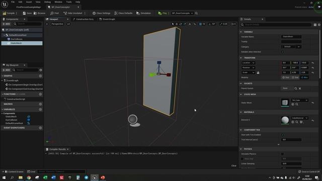
Task: Select DoorCollision component
Action: point(17,39)
